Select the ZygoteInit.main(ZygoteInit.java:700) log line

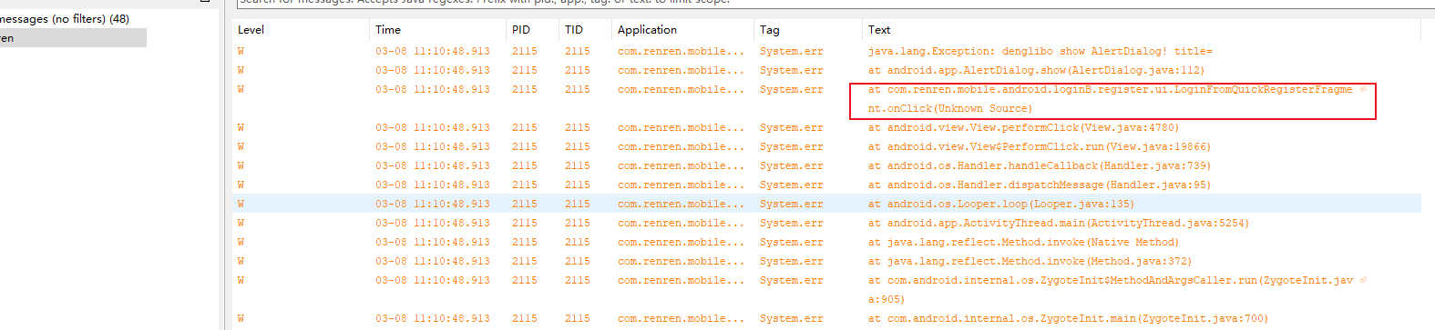coord(828,319)
